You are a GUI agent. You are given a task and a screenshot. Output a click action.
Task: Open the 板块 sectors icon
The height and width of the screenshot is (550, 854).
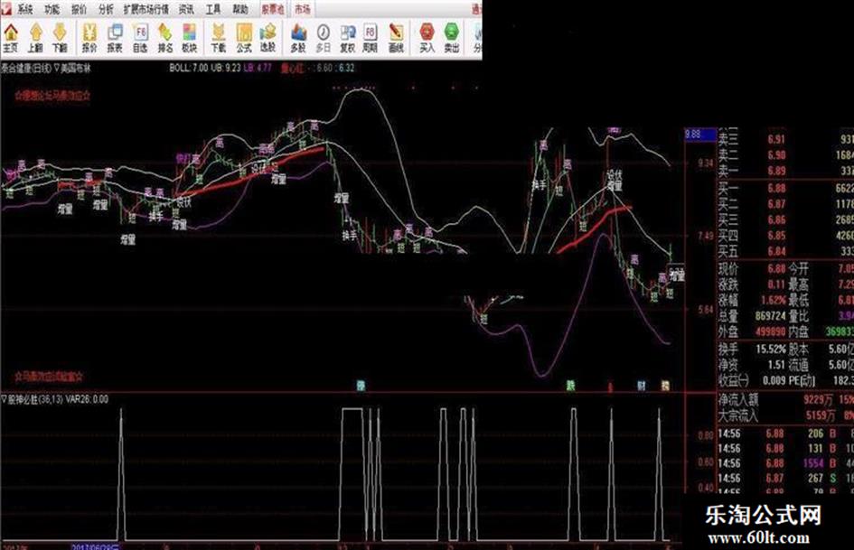[x=189, y=38]
